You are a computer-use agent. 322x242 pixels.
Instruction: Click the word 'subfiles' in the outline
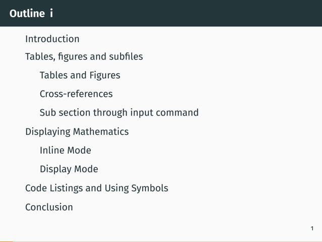coord(126,57)
